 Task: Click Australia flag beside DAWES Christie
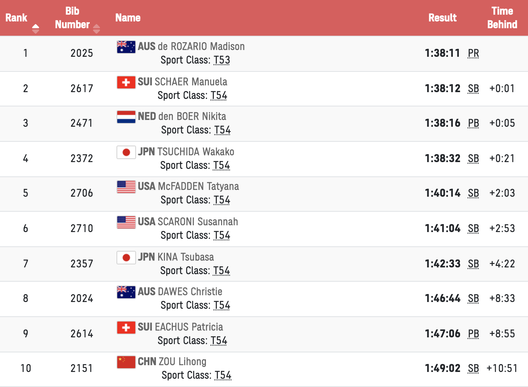pyautogui.click(x=126, y=292)
